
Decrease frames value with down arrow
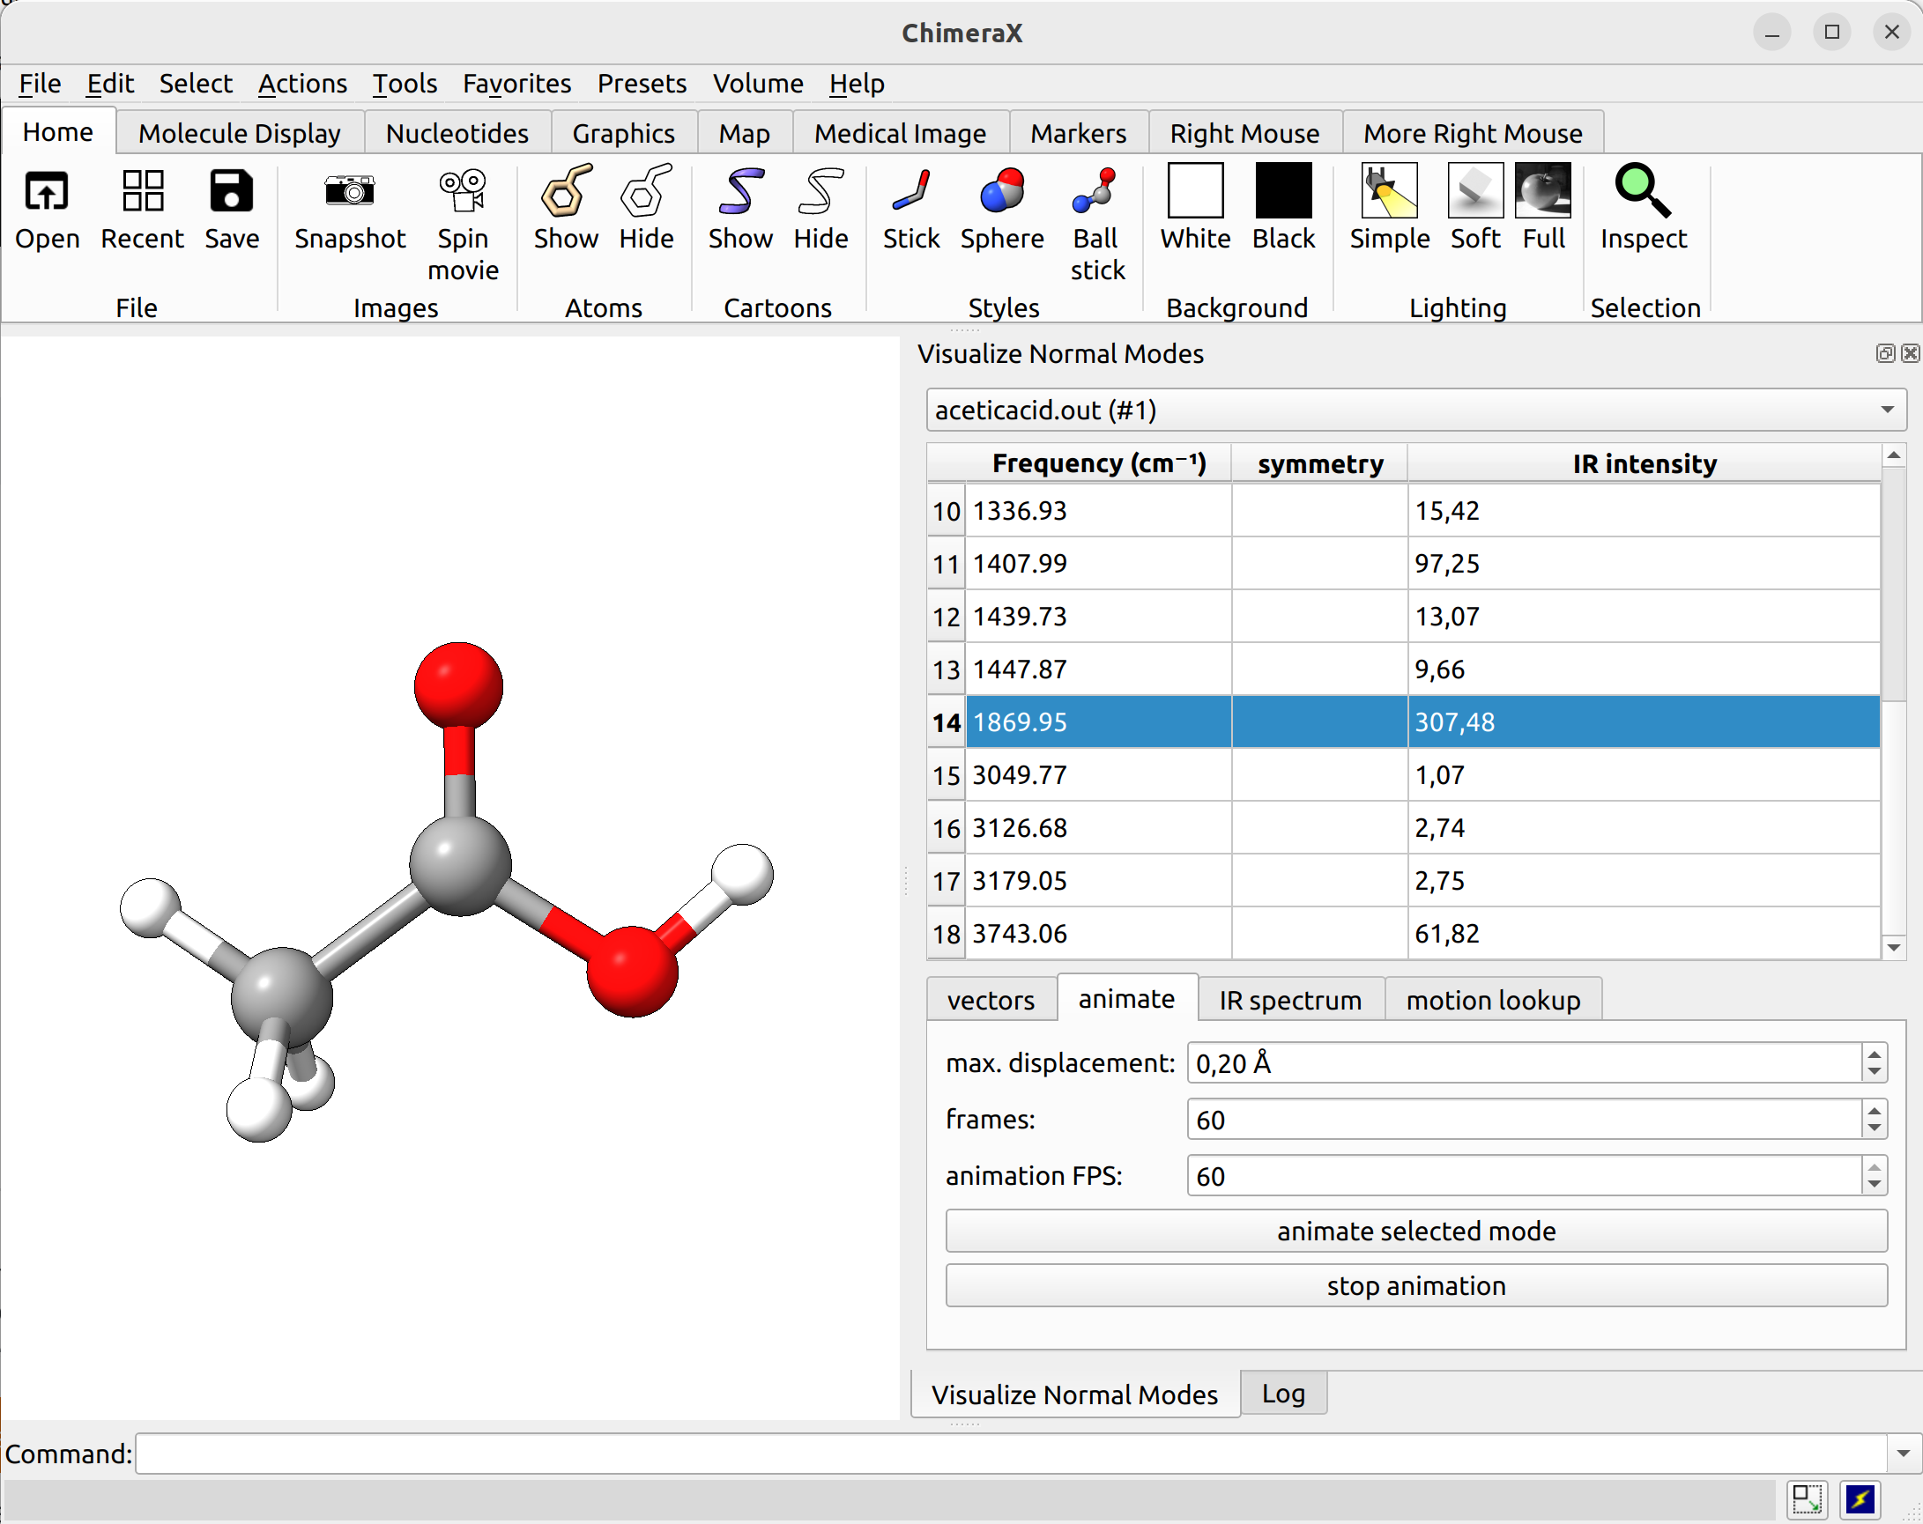(1874, 1129)
